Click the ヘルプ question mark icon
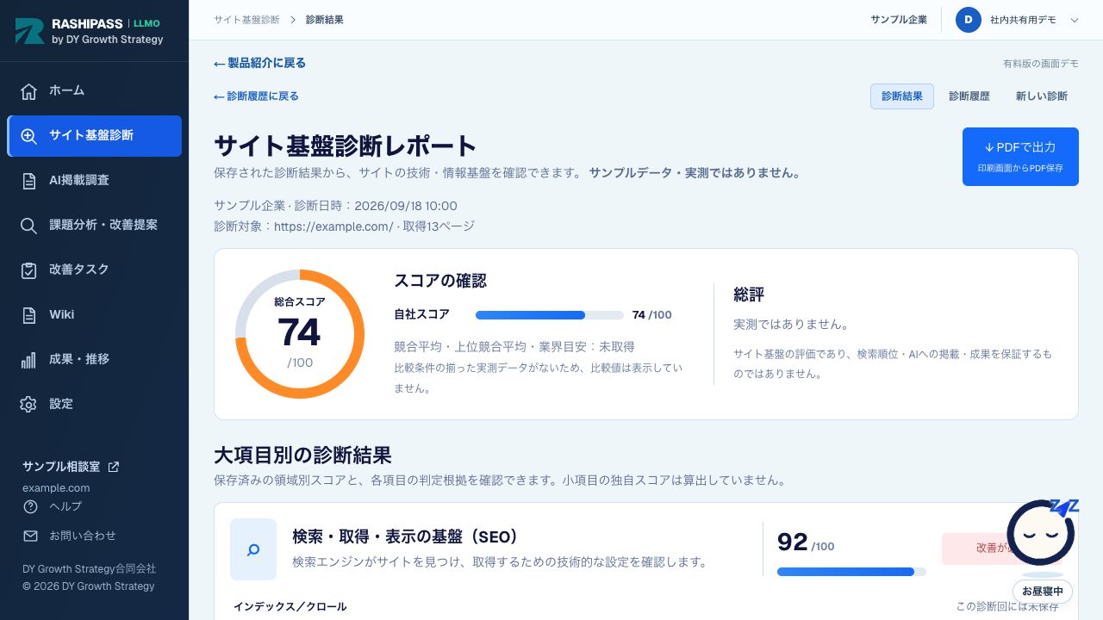This screenshot has height=620, width=1103. 31,506
